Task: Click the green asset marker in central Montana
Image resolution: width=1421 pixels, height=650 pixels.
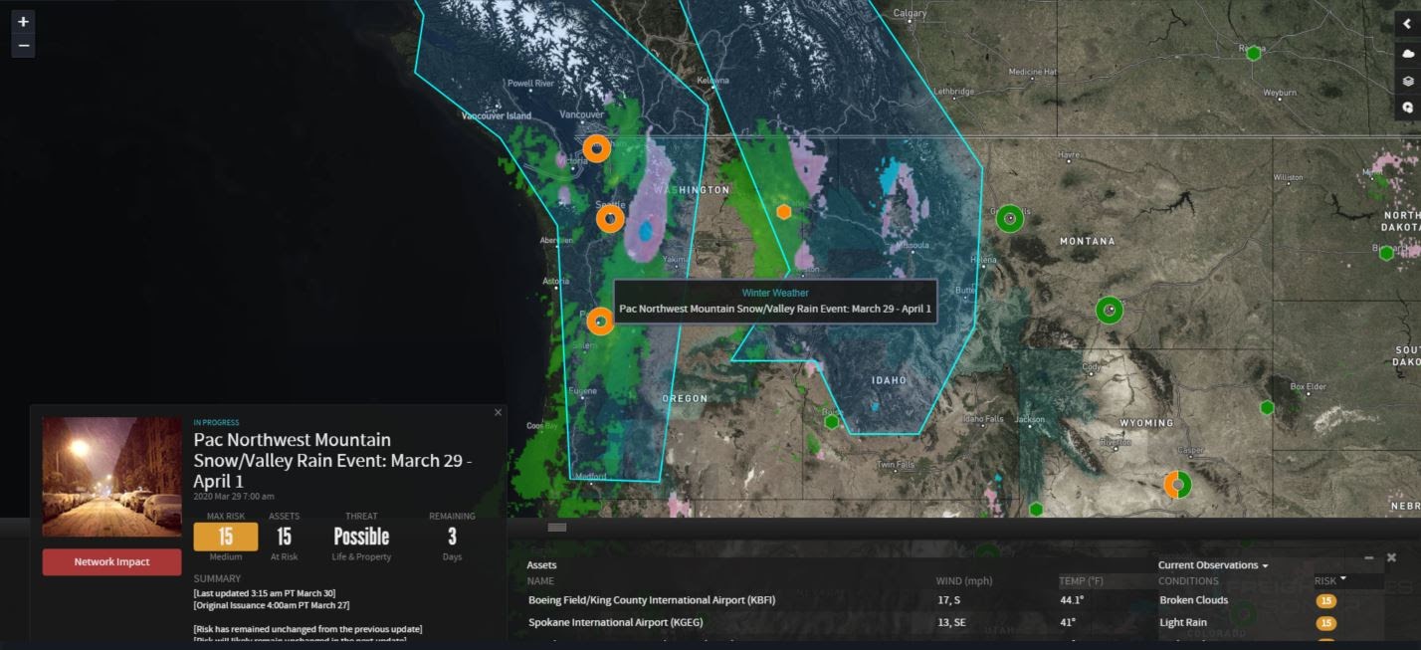Action: click(x=1109, y=311)
